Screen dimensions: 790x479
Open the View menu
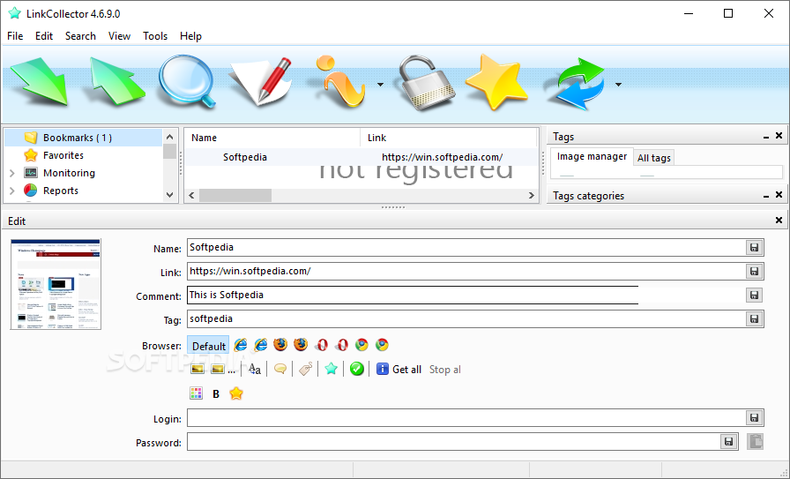(x=119, y=36)
